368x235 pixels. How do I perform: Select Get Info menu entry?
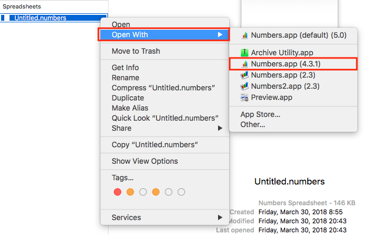point(125,68)
